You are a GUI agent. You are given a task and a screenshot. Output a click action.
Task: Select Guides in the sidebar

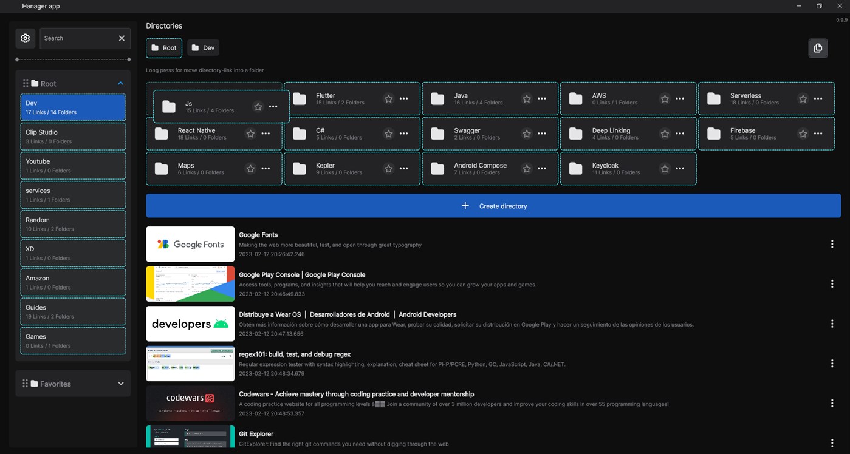(x=73, y=311)
